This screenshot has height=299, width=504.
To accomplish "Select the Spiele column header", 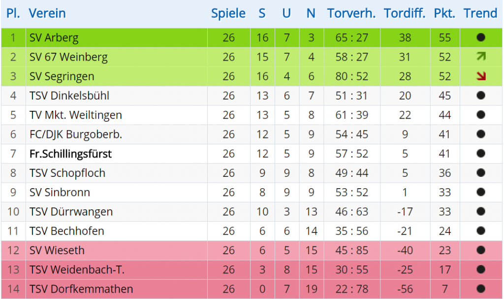I will [x=228, y=13].
